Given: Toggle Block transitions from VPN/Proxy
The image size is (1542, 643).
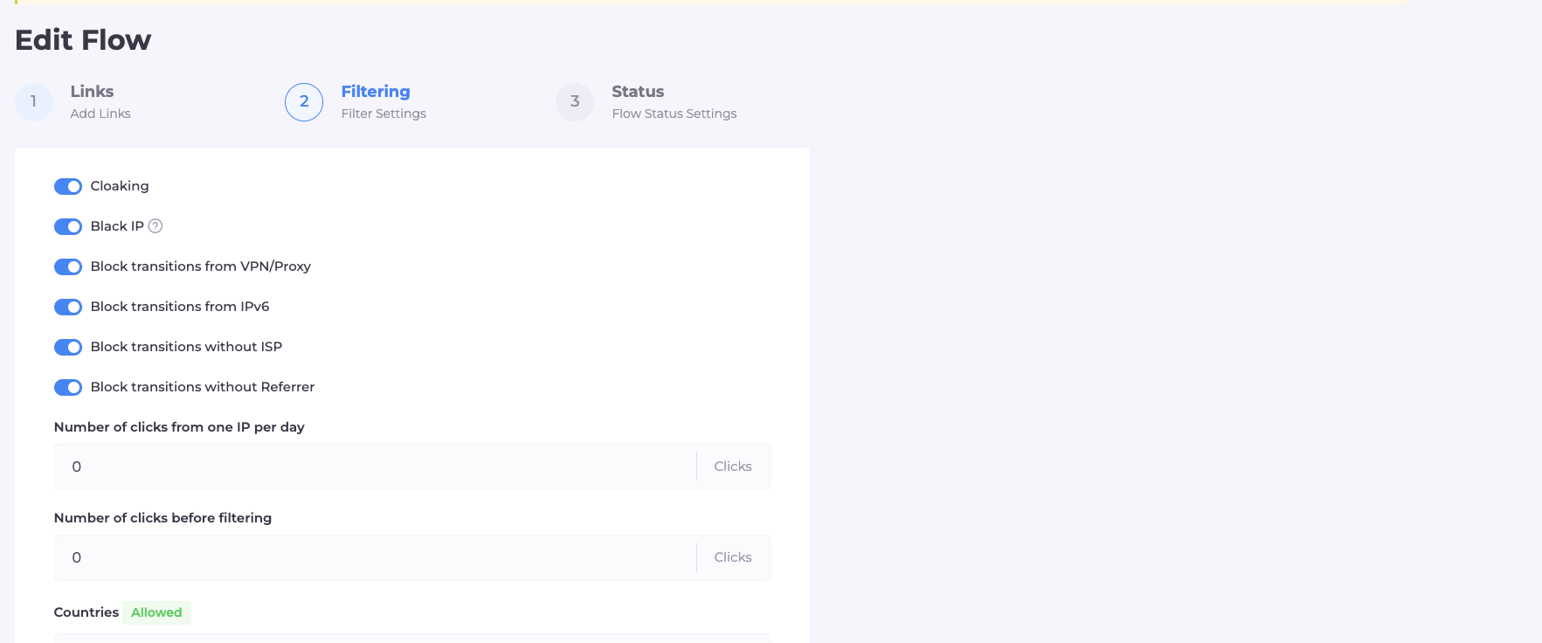Looking at the screenshot, I should 68,266.
